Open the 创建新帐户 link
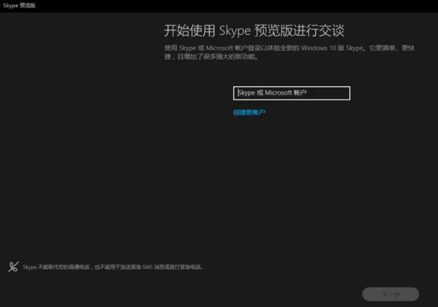438x307 pixels. coord(249,112)
